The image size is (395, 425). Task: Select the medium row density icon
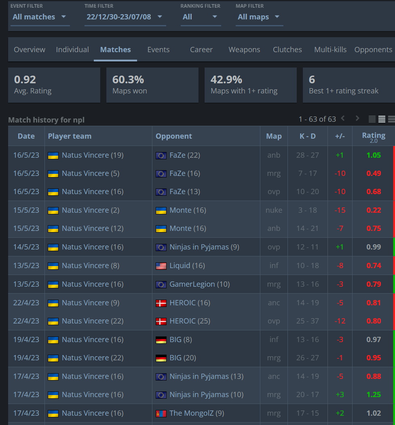(382, 119)
